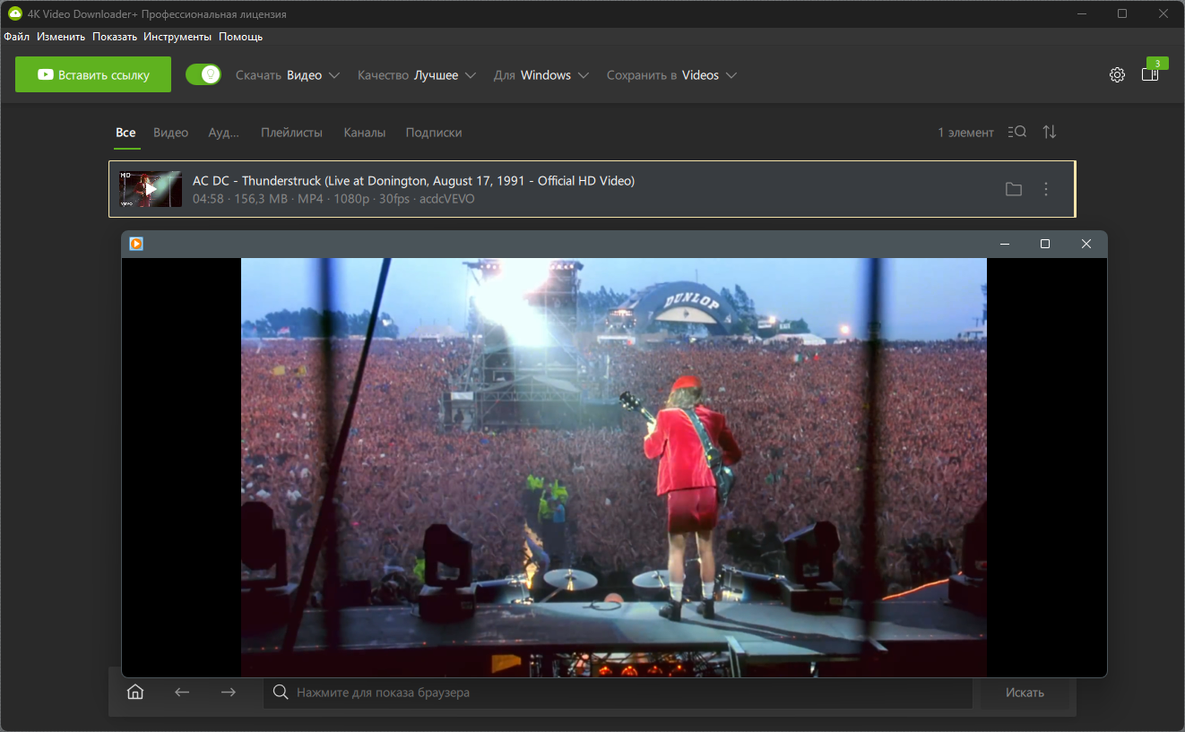The width and height of the screenshot is (1185, 732).
Task: Switch to the Подписки tab
Action: 434,133
